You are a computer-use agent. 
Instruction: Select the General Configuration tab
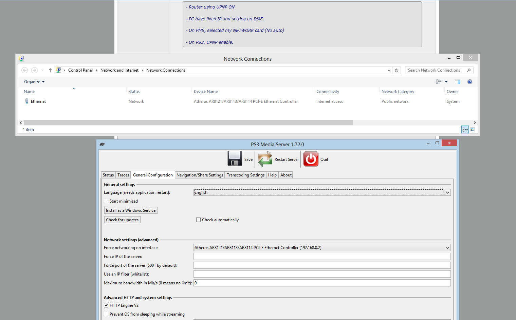[153, 175]
